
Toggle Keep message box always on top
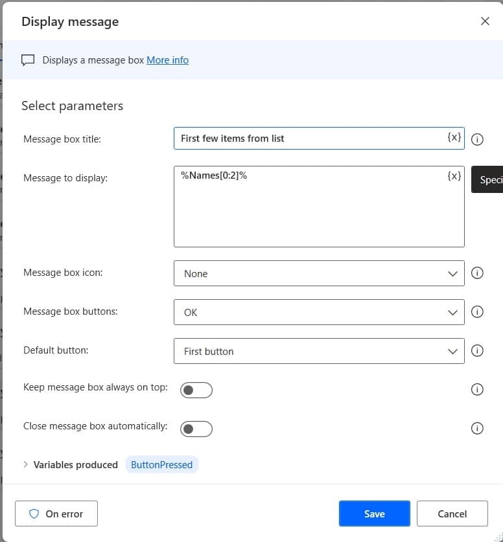[x=196, y=390]
